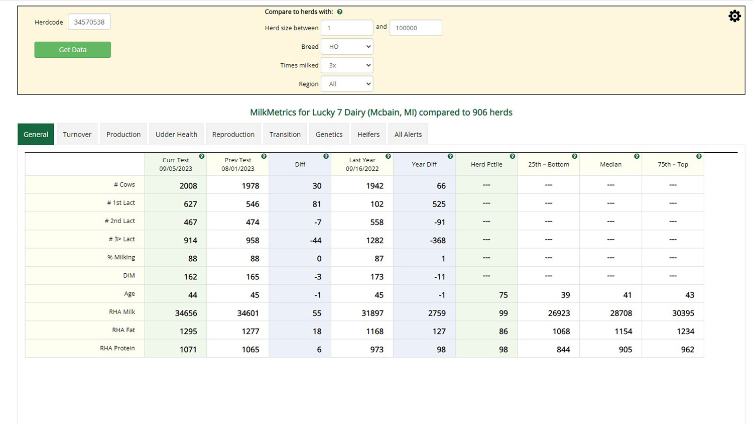Image resolution: width=753 pixels, height=424 pixels.
Task: Click help icon beside Compare to herds with
Action: (340, 12)
